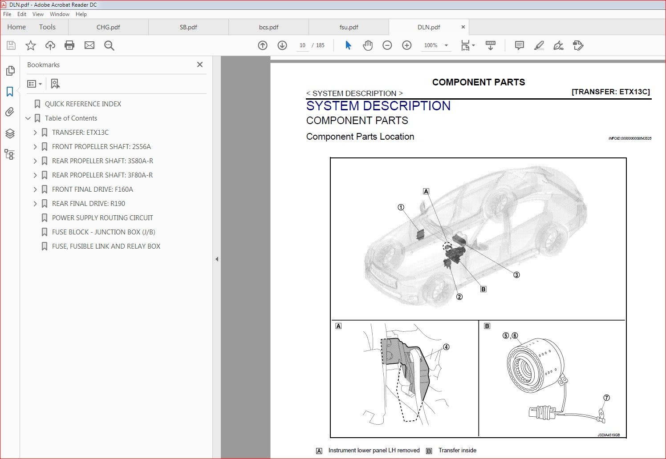This screenshot has height=459, width=666.
Task: Open POWER SUPPLY ROUTING CIRCUIT bookmark
Action: (x=102, y=218)
